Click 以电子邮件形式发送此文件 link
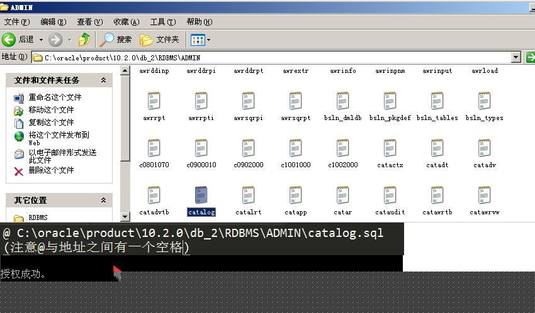The width and height of the screenshot is (535, 313). 62,156
